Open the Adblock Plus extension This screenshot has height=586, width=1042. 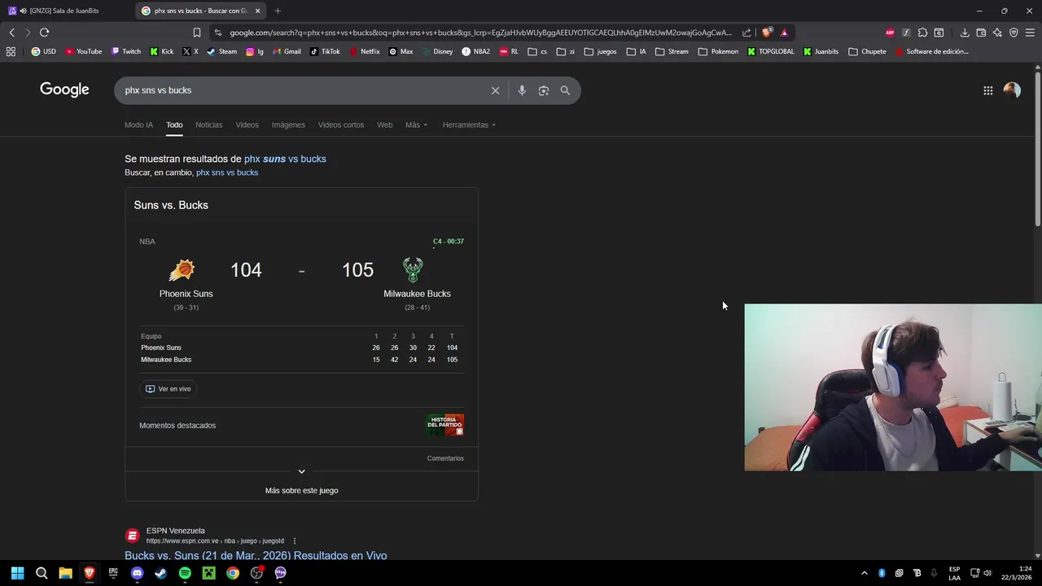tap(890, 33)
